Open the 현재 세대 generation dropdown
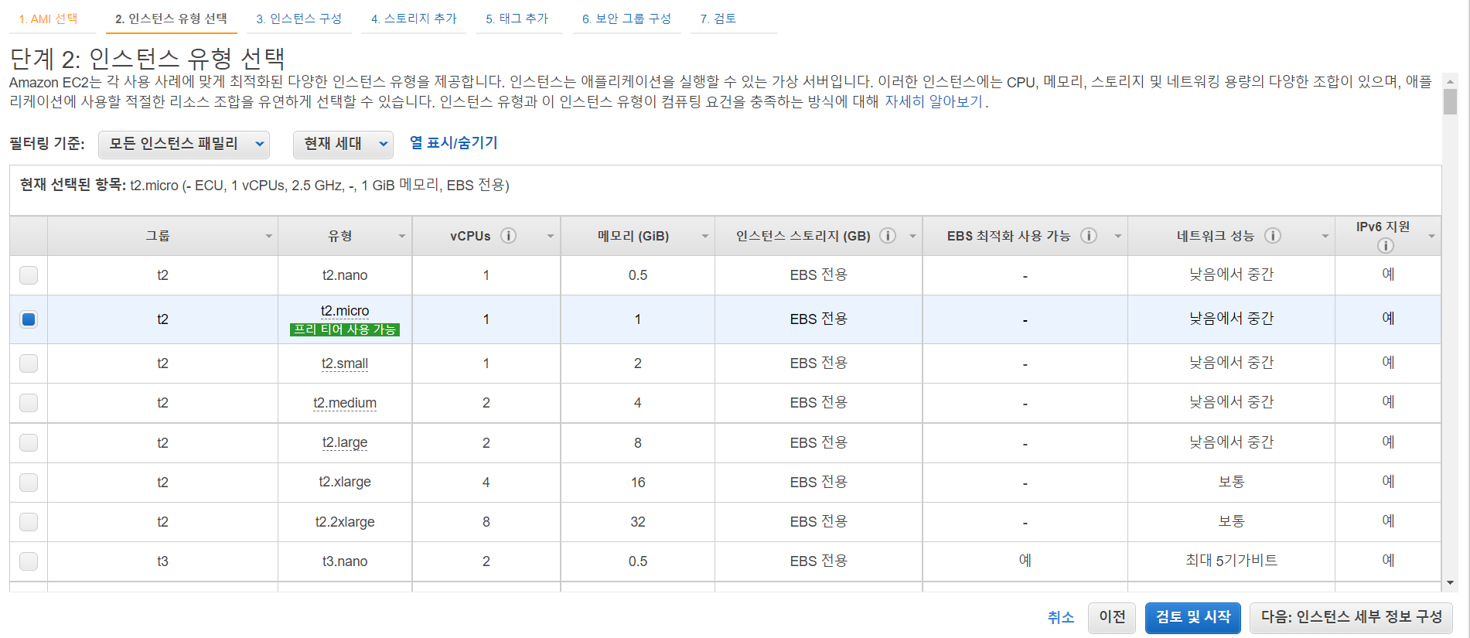 (x=343, y=144)
